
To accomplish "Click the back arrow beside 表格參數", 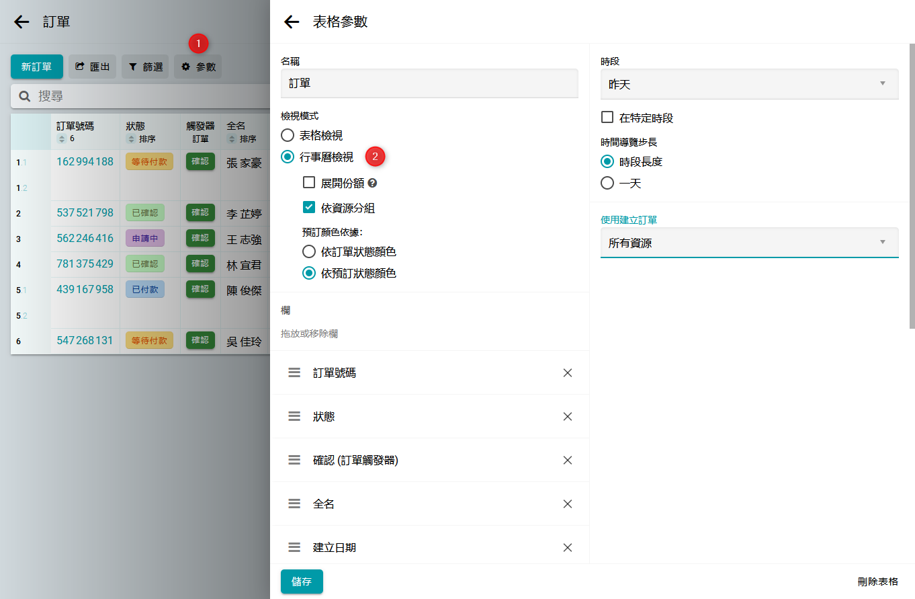I will point(292,22).
